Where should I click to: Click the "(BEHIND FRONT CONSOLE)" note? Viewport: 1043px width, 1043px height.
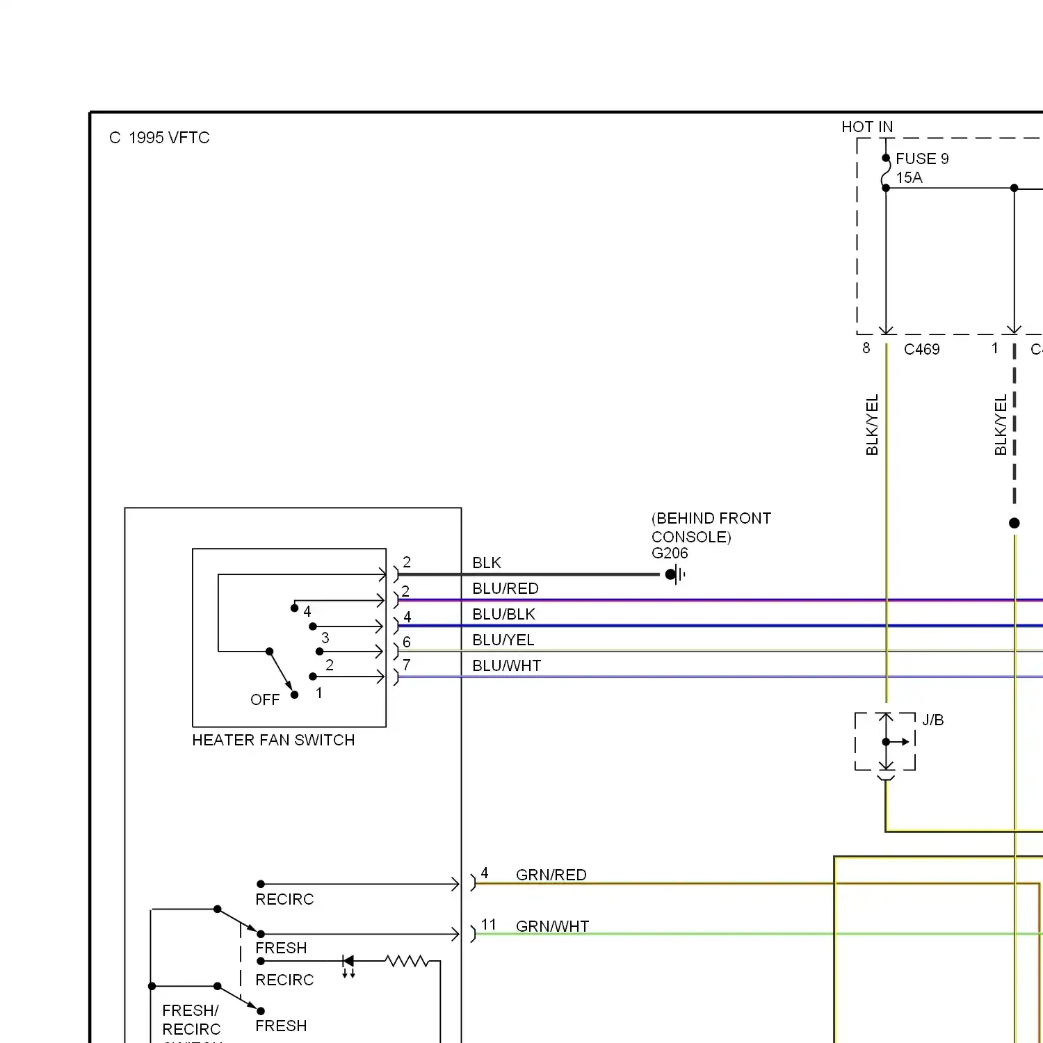point(711,527)
